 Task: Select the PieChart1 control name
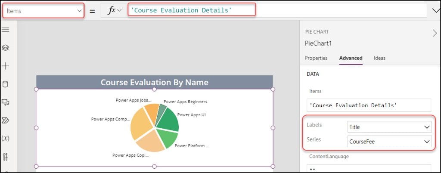point(318,44)
